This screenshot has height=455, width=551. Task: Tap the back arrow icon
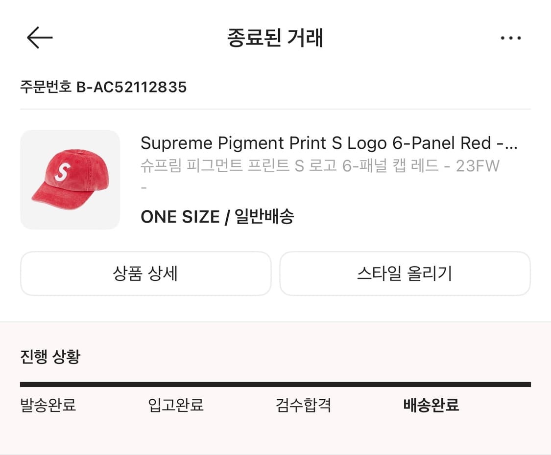click(x=40, y=38)
